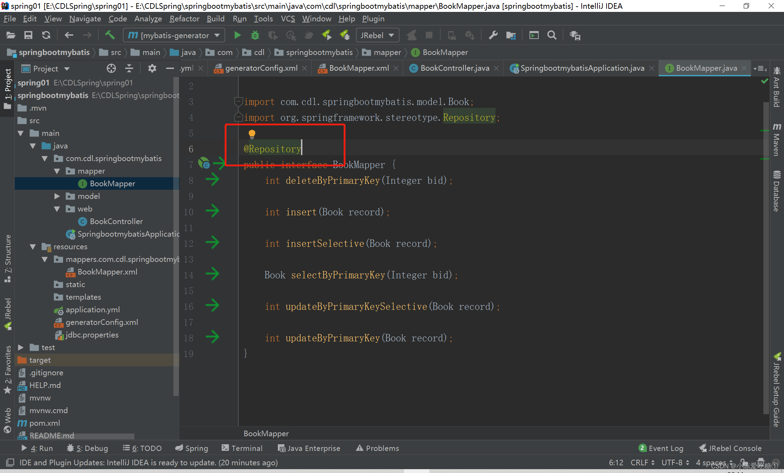Expand the test folder
Screen dimensions: 784x473
(x=21, y=348)
